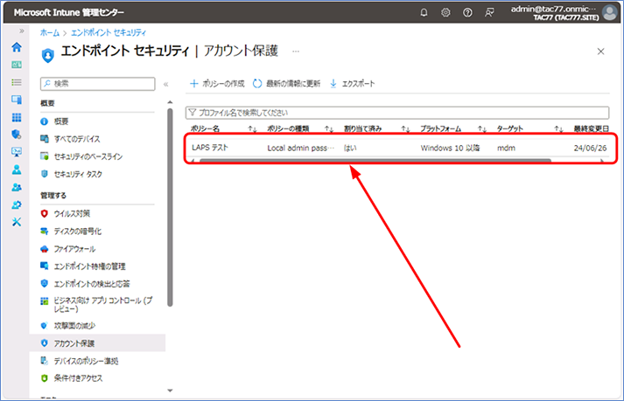Open the ellipsis menu beside page title
The height and width of the screenshot is (401, 624).
pos(296,52)
